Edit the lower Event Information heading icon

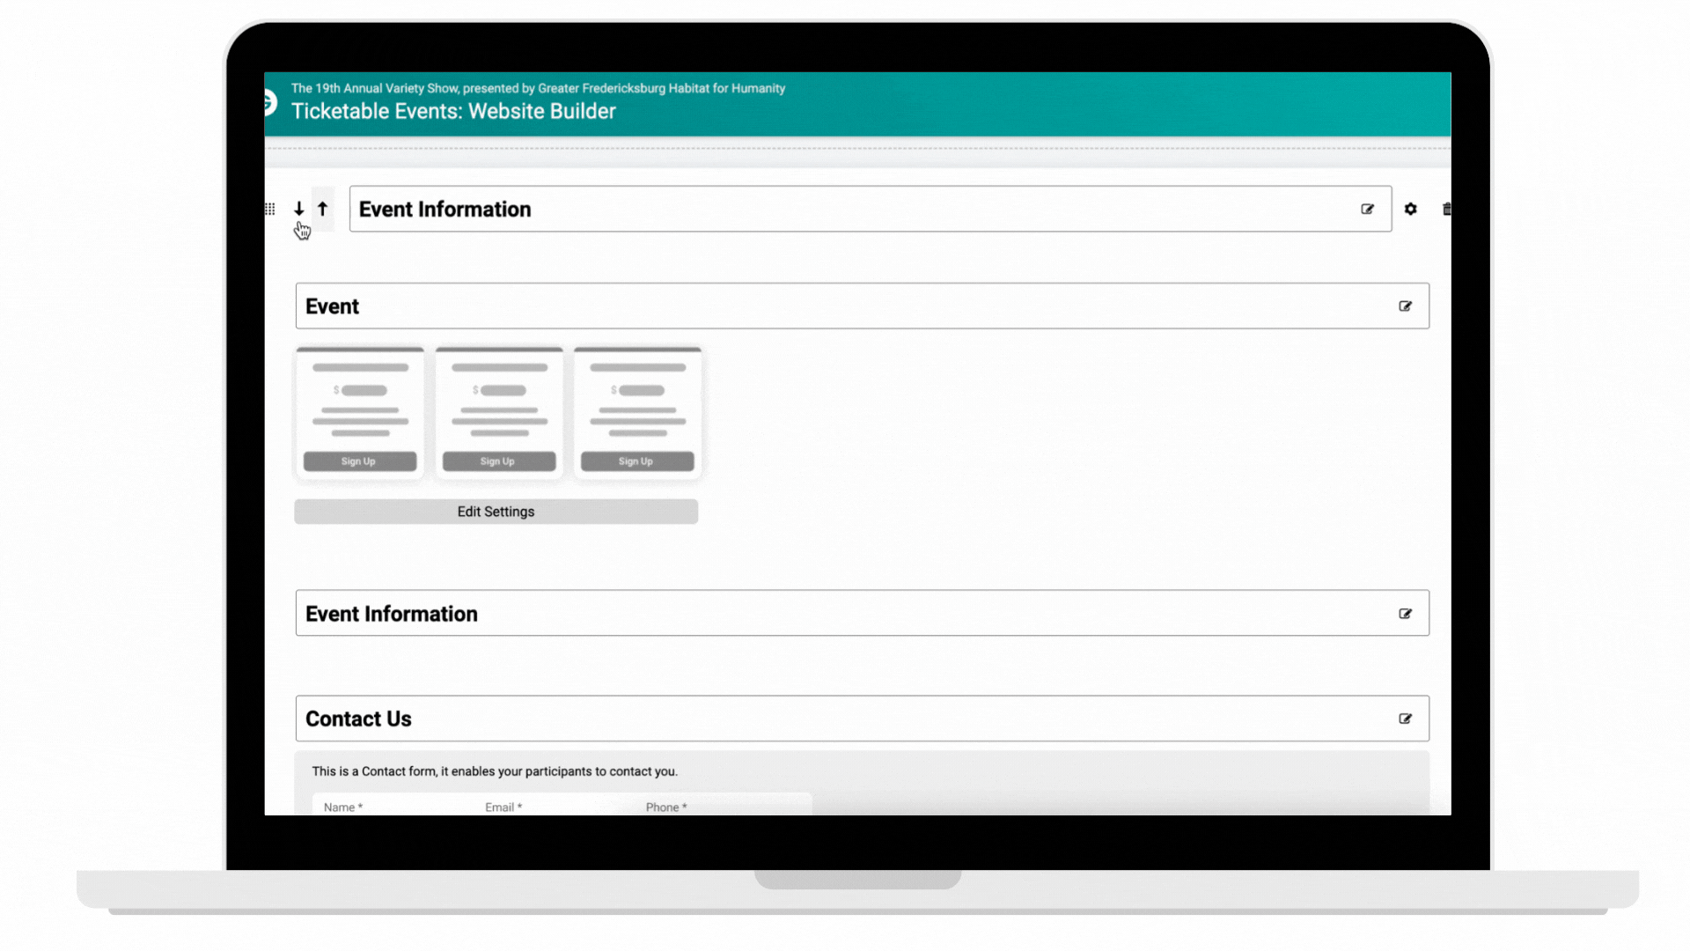(1405, 614)
